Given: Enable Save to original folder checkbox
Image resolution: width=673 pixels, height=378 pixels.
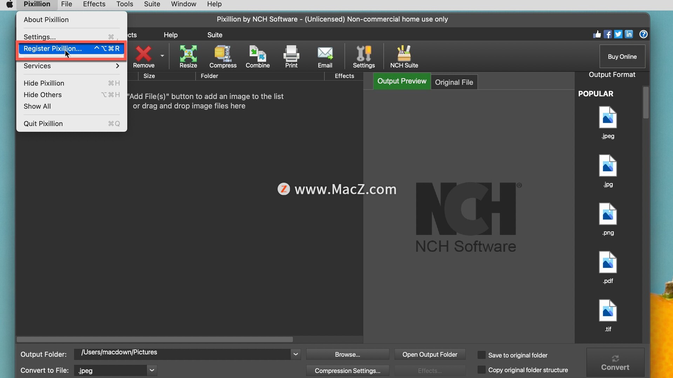Looking at the screenshot, I should tap(482, 355).
